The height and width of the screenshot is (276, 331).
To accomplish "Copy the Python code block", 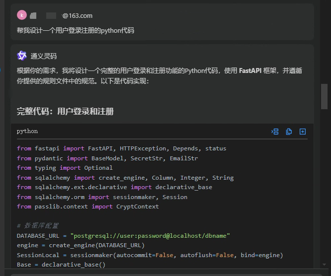I will point(289,132).
